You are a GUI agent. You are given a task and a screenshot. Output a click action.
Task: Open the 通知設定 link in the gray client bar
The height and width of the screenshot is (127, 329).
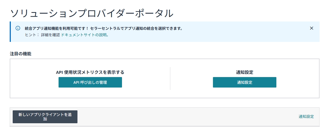click(306, 117)
